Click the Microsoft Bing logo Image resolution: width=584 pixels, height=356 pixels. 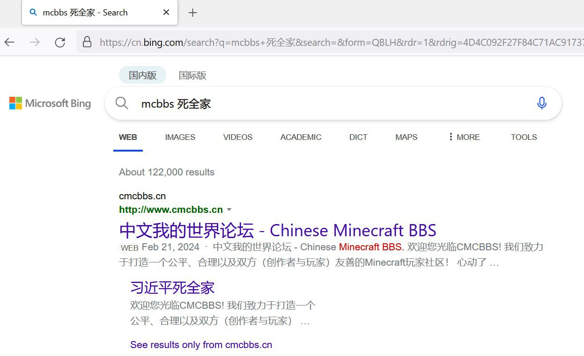click(x=50, y=103)
